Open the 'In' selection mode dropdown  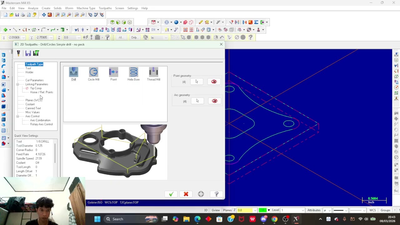pyautogui.click(x=166, y=37)
